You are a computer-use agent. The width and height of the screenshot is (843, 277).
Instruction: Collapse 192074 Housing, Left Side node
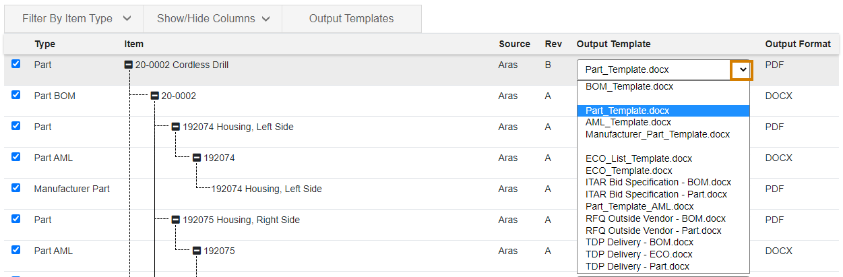tap(176, 127)
